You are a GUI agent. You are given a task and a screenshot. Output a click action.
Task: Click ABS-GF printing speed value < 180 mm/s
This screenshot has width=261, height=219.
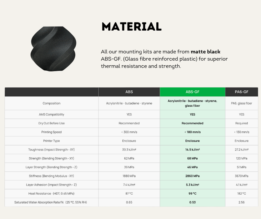tap(193, 132)
